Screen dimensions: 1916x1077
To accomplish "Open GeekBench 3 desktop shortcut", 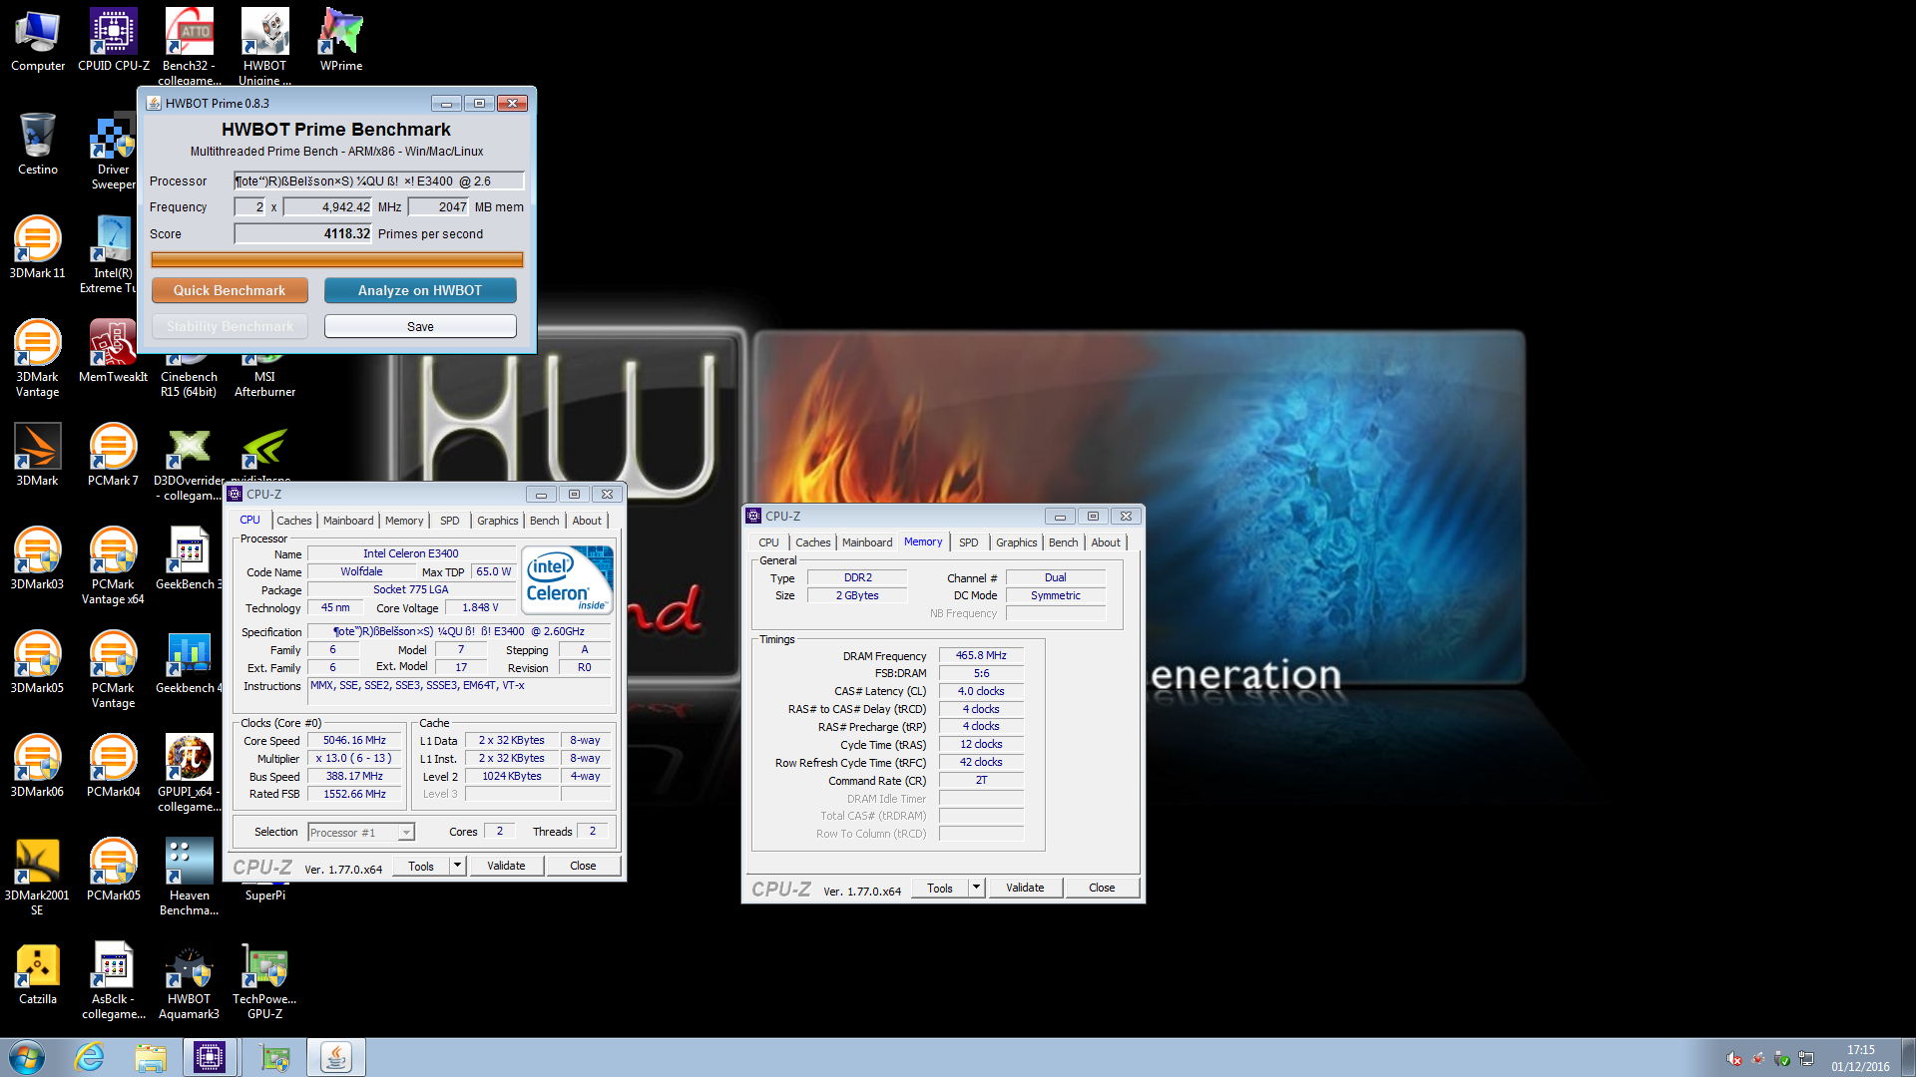I will (x=190, y=558).
